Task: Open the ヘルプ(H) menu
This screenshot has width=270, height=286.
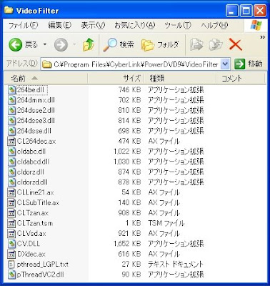Action: [x=214, y=25]
